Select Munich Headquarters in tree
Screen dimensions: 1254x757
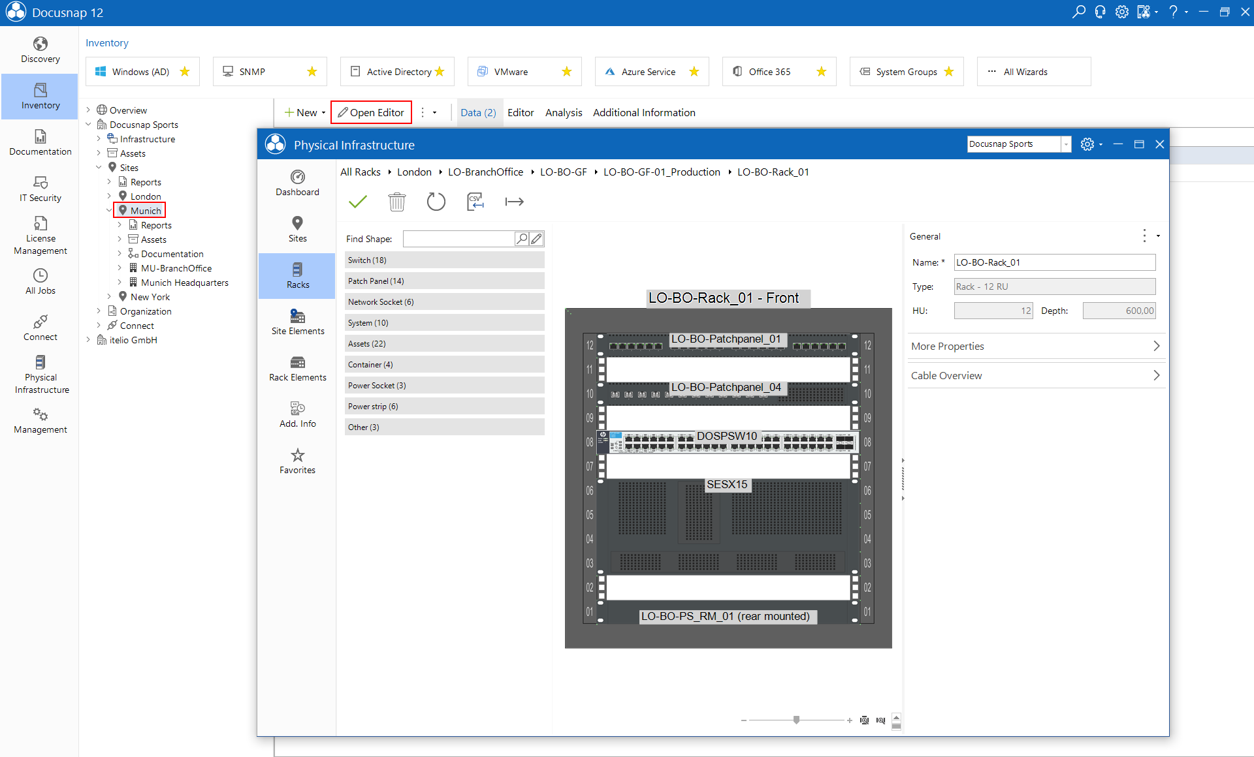[x=184, y=283]
